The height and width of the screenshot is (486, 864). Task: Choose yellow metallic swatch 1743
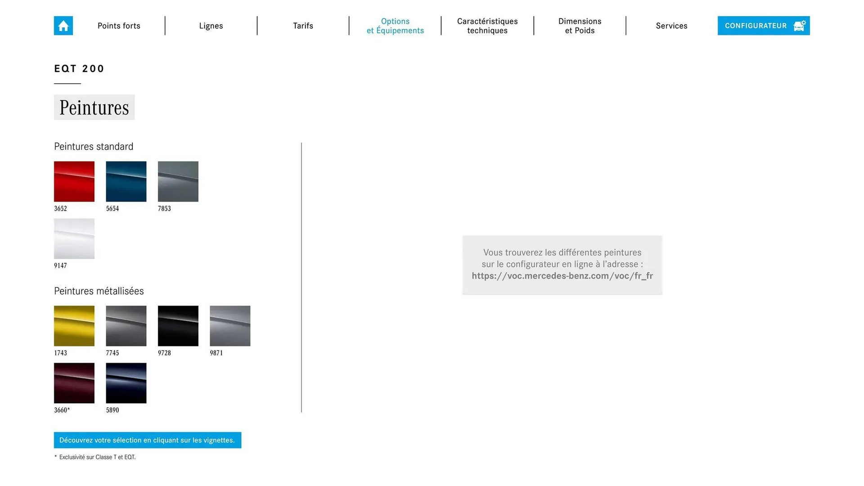point(74,326)
